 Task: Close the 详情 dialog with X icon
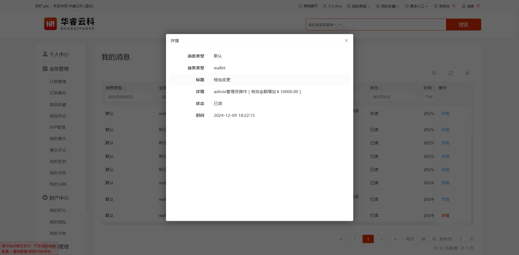346,40
